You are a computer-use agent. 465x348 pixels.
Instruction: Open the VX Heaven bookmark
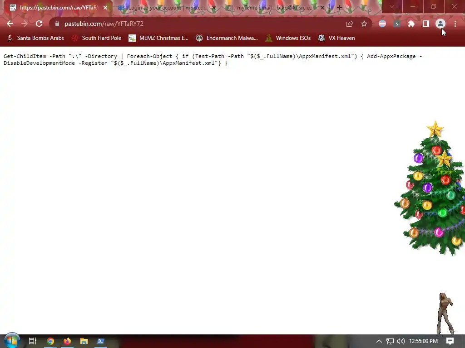(x=336, y=38)
